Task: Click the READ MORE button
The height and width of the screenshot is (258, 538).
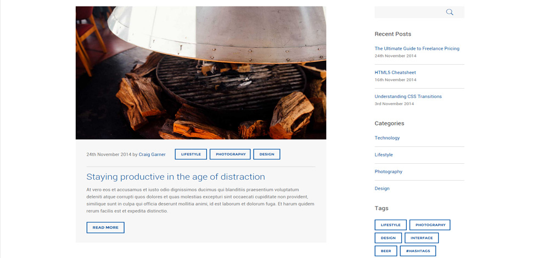Action: click(105, 227)
